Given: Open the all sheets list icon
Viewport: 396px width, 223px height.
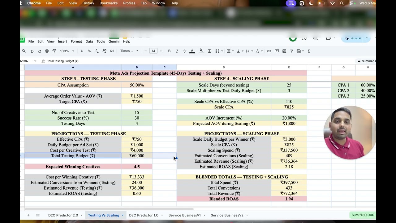Looking at the screenshot, I should (38, 215).
